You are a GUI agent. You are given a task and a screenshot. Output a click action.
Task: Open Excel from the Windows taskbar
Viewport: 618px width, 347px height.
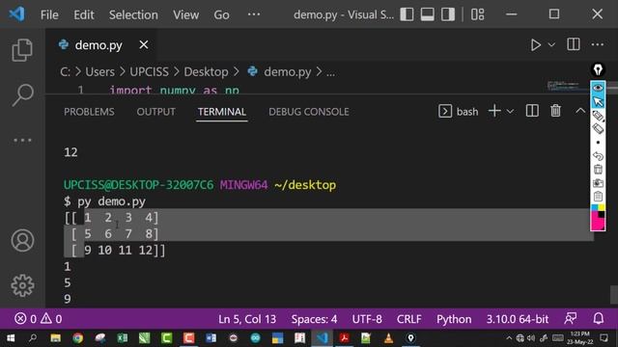[123, 338]
